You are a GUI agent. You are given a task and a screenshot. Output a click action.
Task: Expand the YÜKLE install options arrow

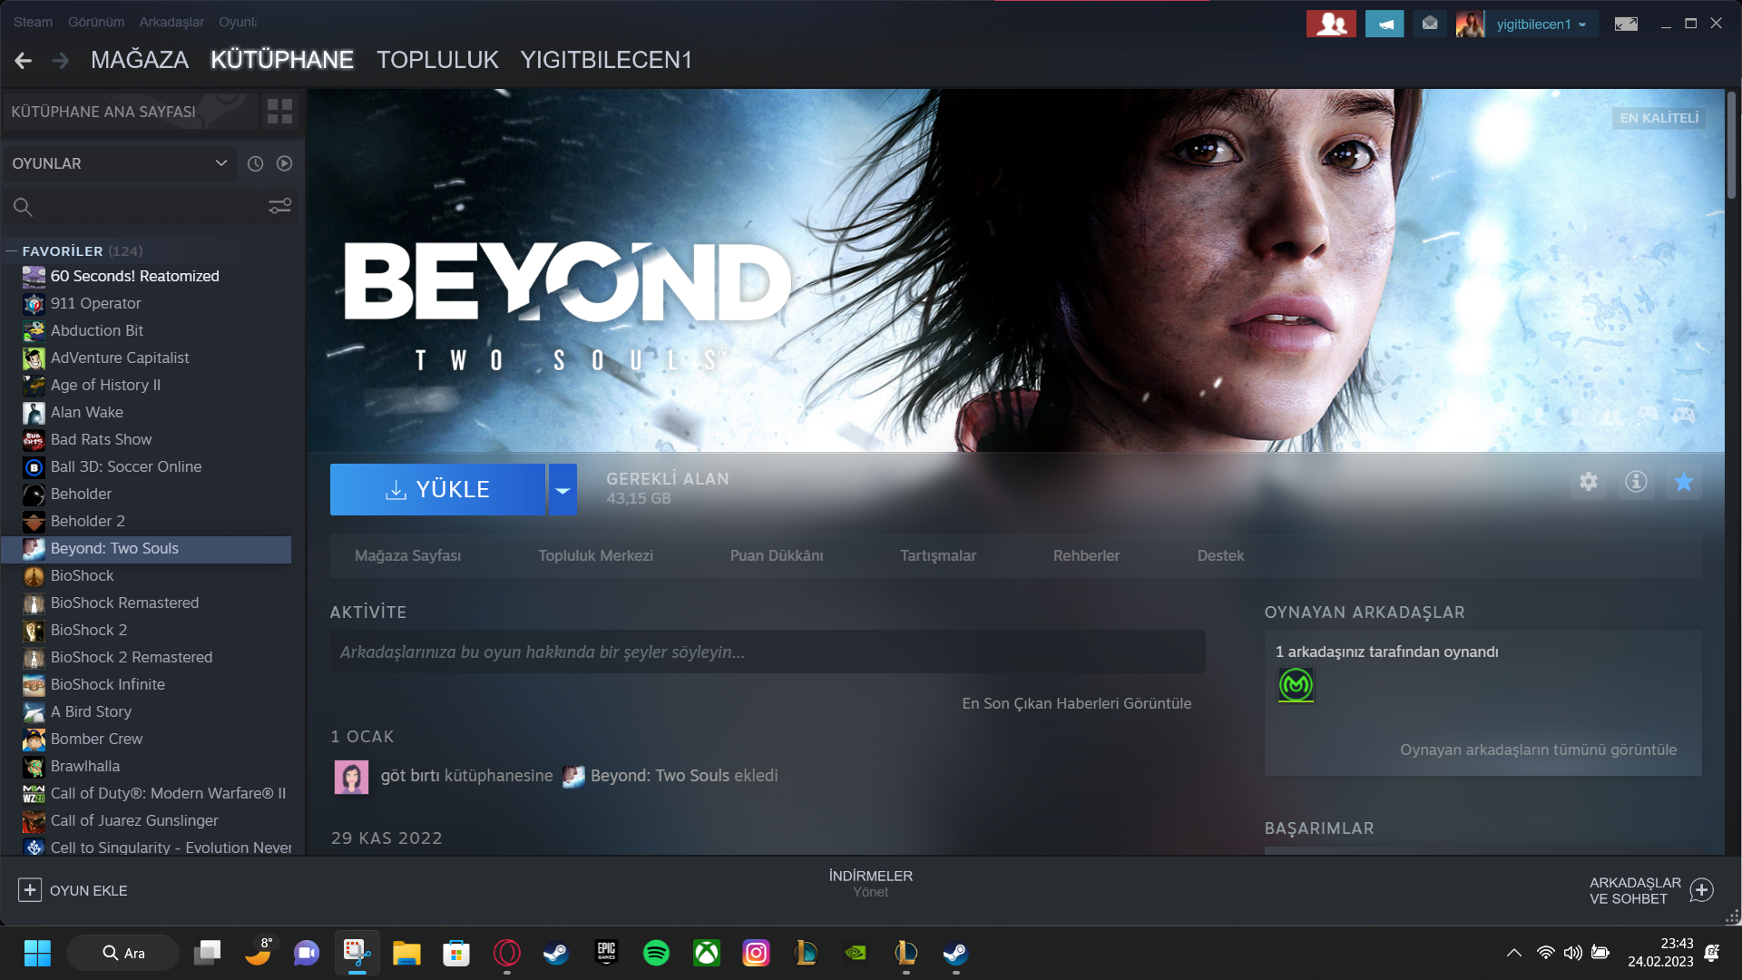tap(563, 490)
